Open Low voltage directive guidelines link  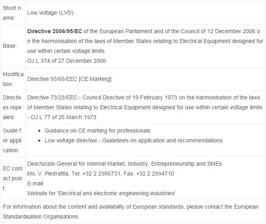133,140
